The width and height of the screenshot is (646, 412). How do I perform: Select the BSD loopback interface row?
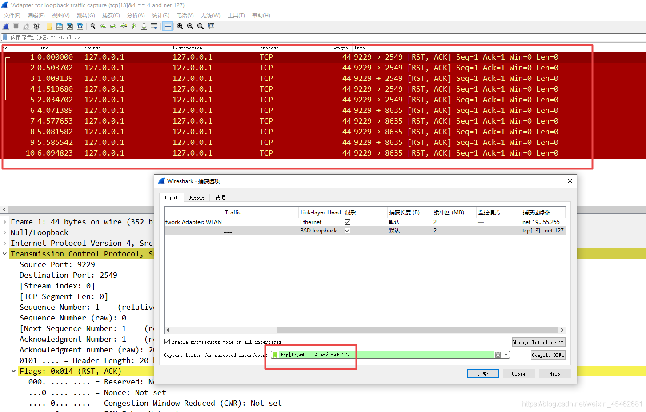365,231
